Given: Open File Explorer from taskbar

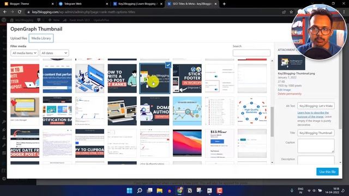Looking at the screenshot, I should pyautogui.click(x=160, y=191).
